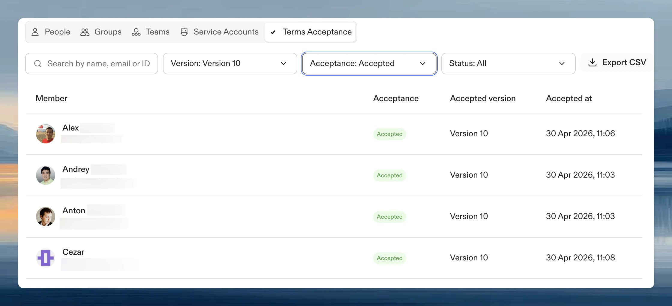Image resolution: width=672 pixels, height=306 pixels.
Task: Click the Groups people-pair icon
Action: pos(84,32)
